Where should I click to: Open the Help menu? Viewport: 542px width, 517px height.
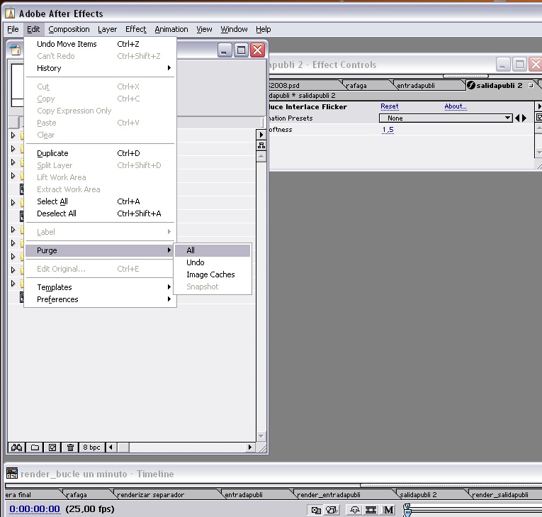[x=263, y=29]
